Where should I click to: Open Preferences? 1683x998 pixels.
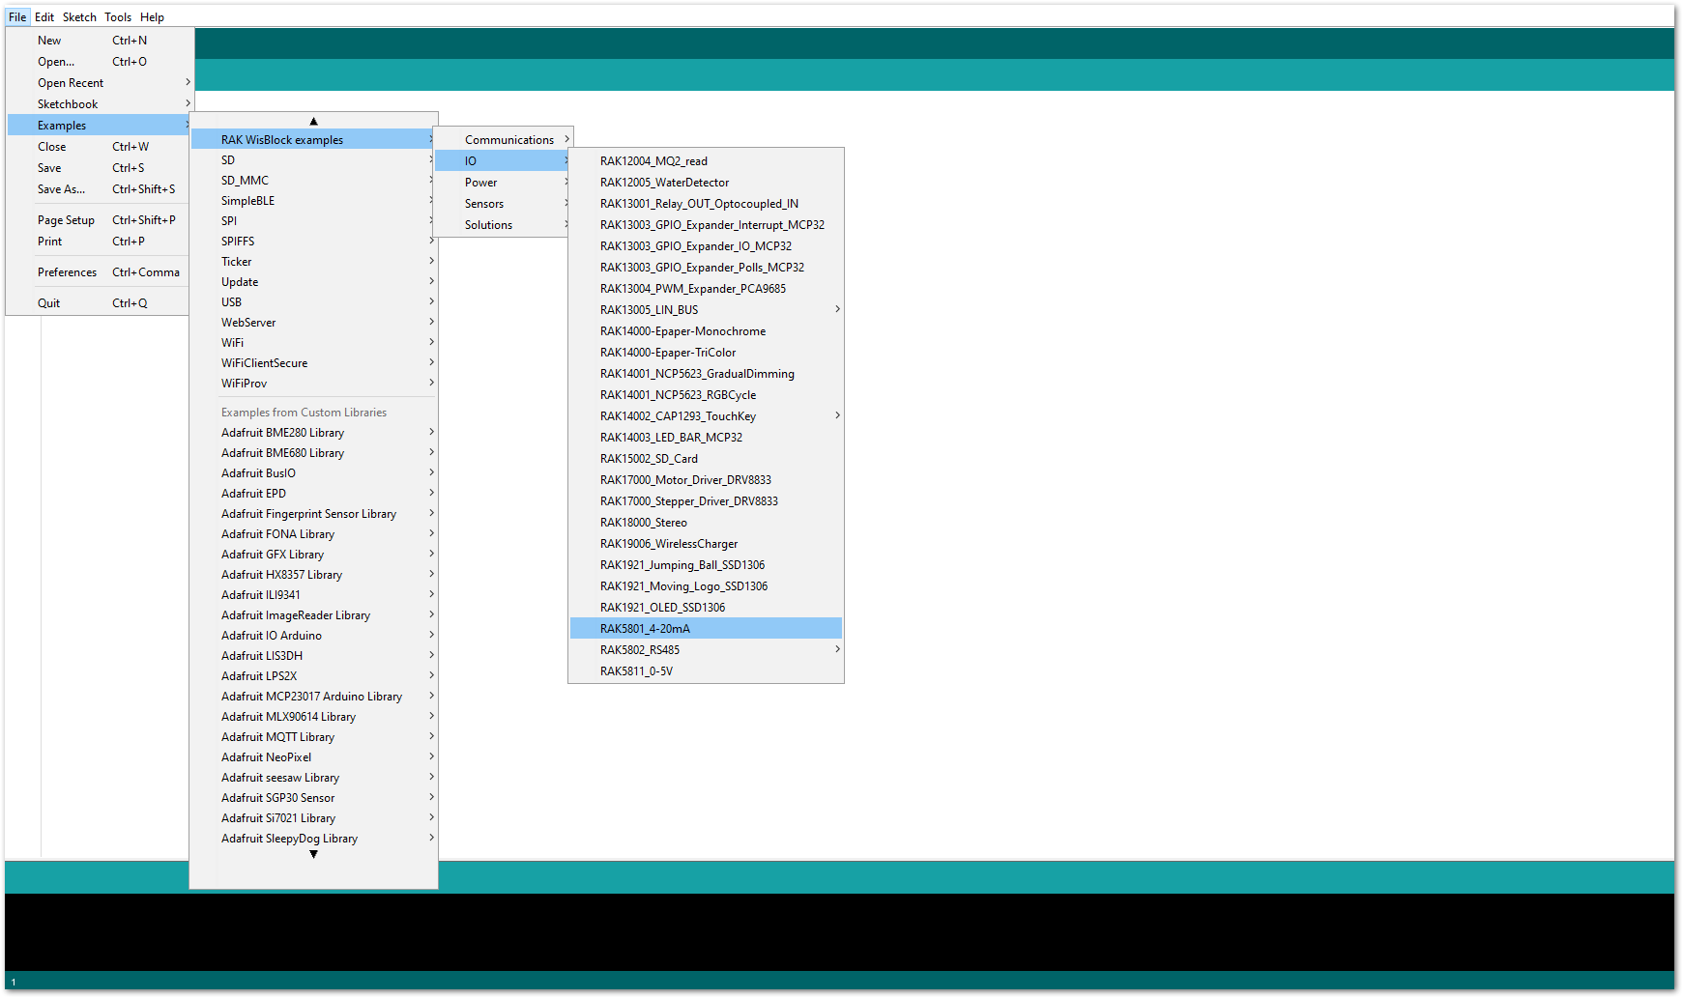(x=100, y=272)
